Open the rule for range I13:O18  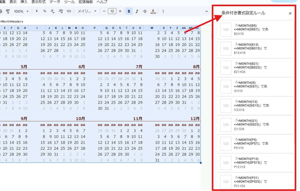tap(255, 106)
